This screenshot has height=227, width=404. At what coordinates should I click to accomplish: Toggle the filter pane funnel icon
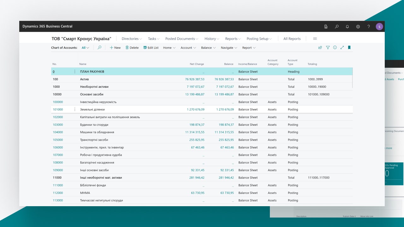[x=328, y=48]
